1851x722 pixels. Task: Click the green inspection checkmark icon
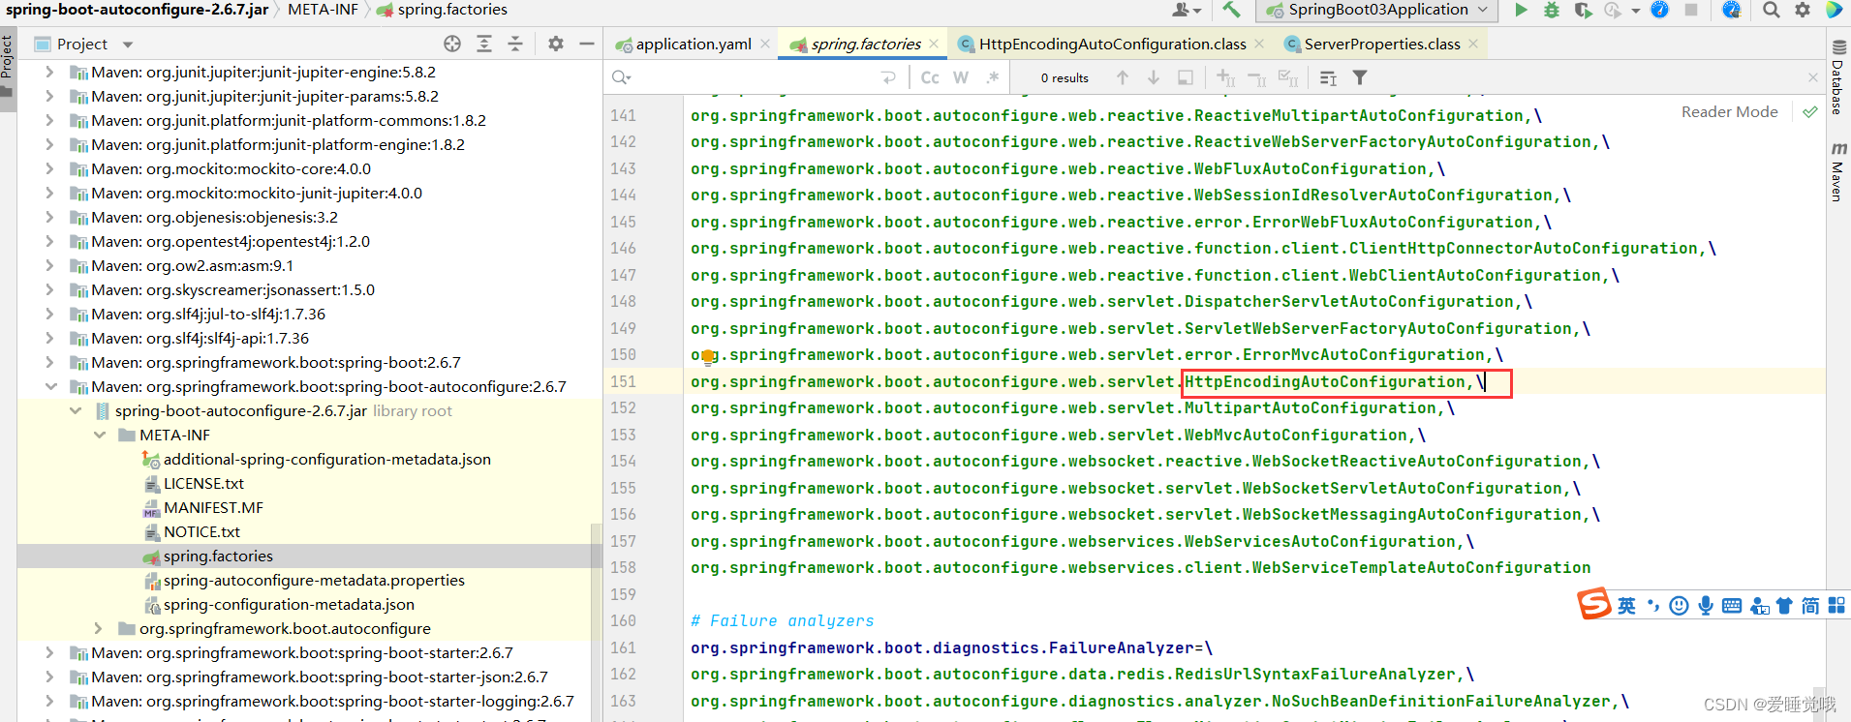point(1809,112)
